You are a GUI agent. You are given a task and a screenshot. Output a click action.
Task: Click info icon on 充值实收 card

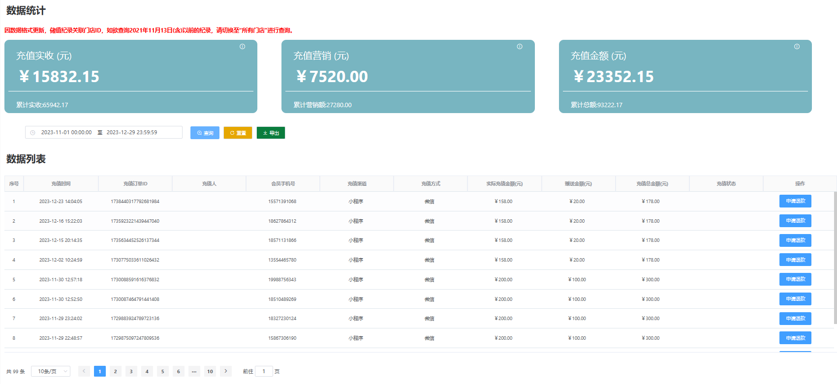pos(242,47)
